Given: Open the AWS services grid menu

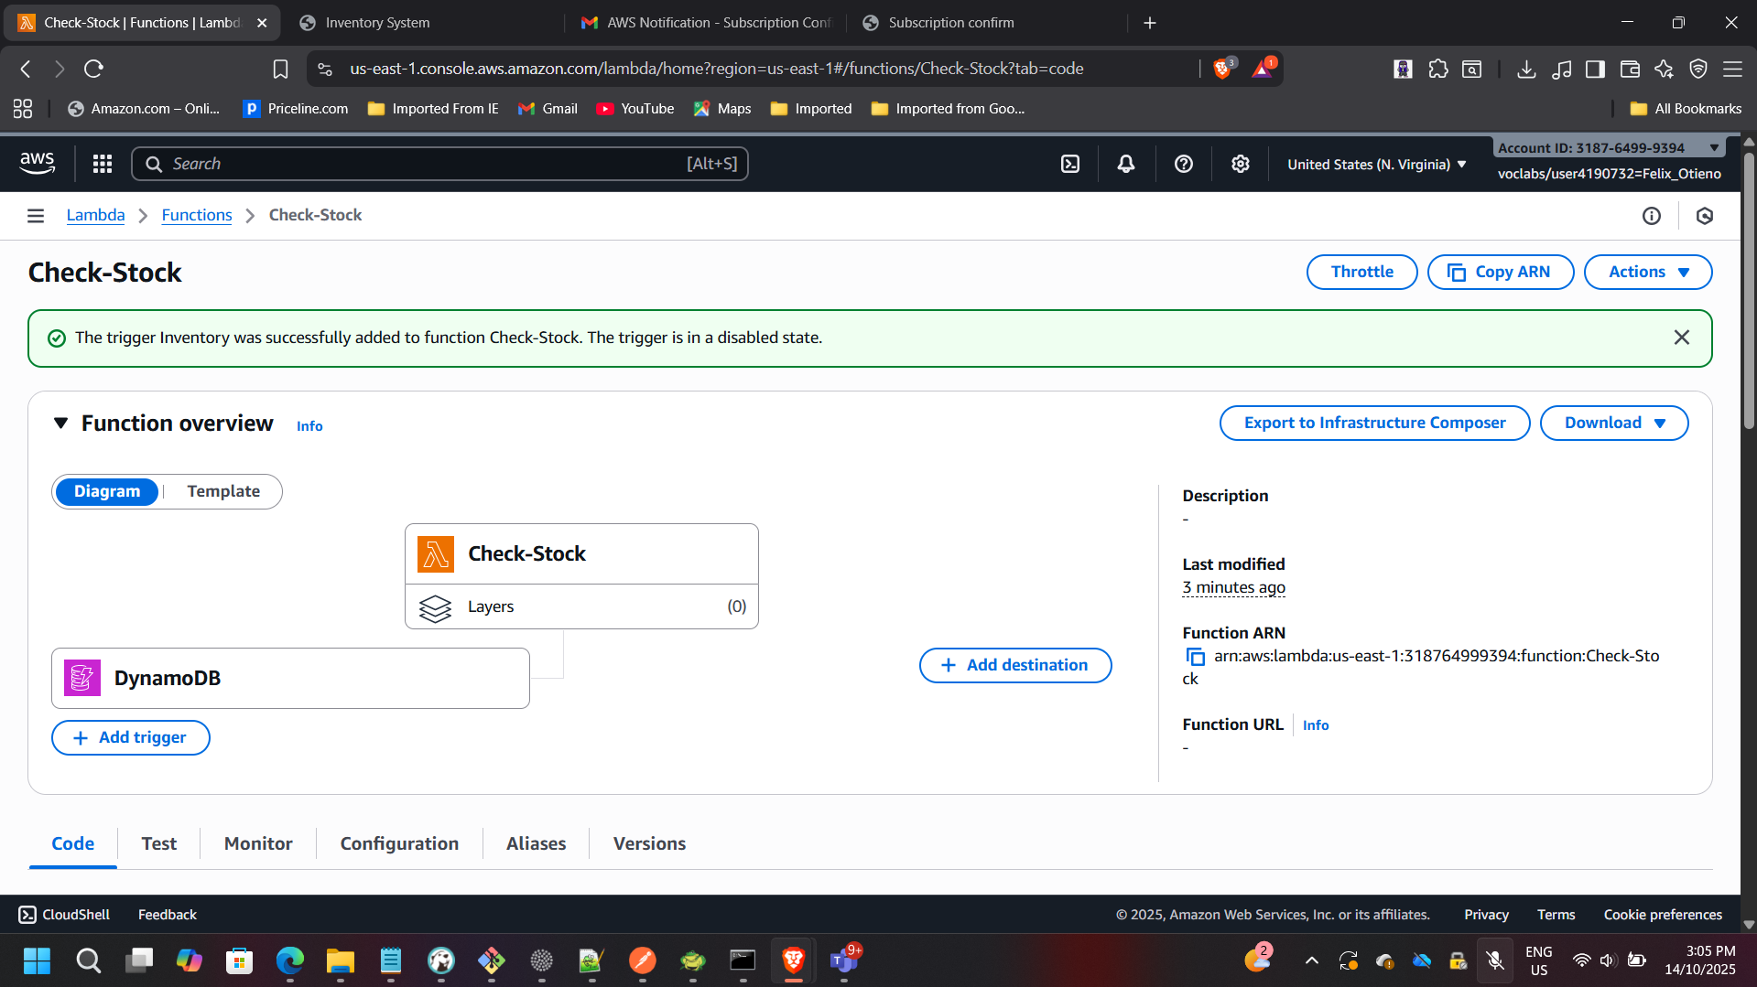Looking at the screenshot, I should [102, 163].
